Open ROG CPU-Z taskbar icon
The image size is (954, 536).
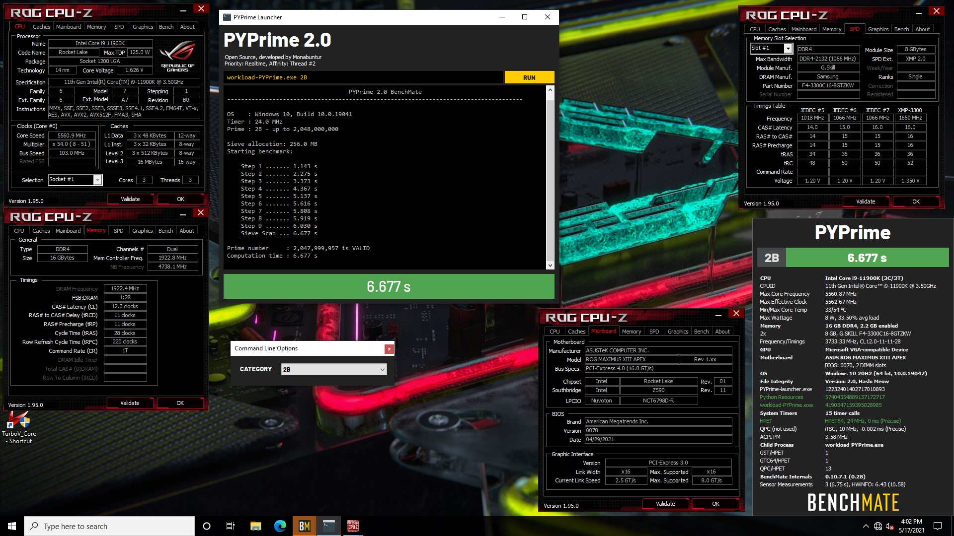[353, 526]
